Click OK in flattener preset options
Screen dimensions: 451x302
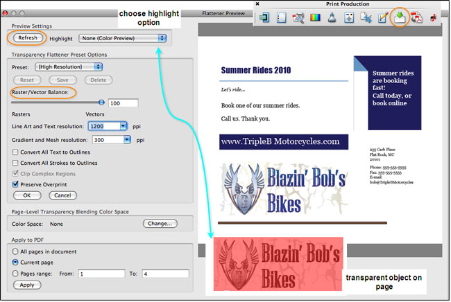pyautogui.click(x=27, y=195)
